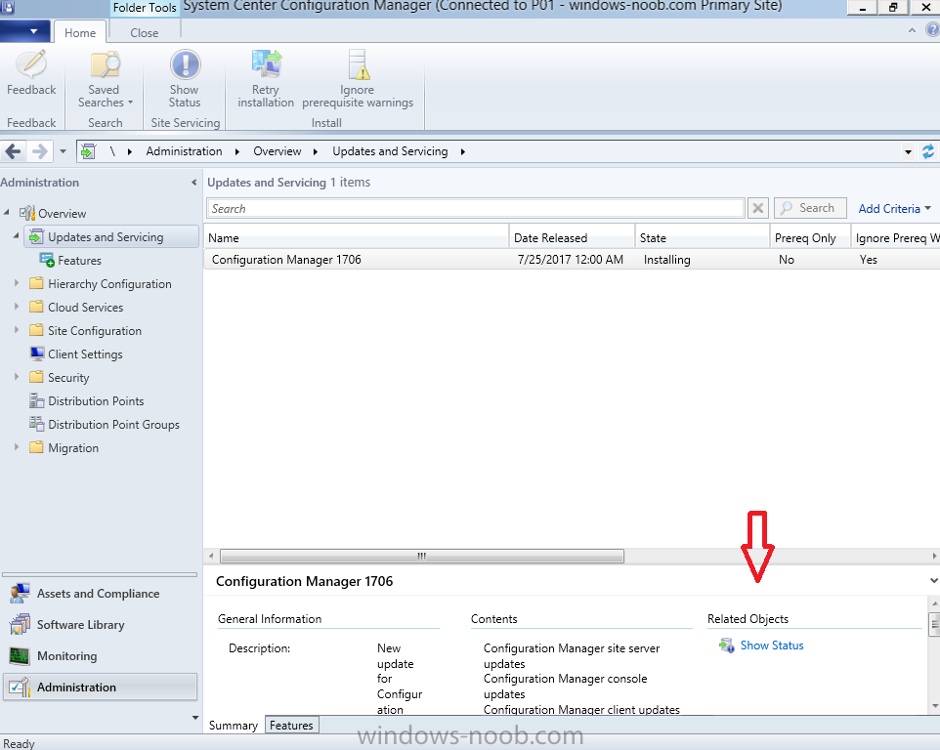Click the details pane vertical scrollbar
Image resolution: width=940 pixels, height=750 pixels.
(x=934, y=655)
